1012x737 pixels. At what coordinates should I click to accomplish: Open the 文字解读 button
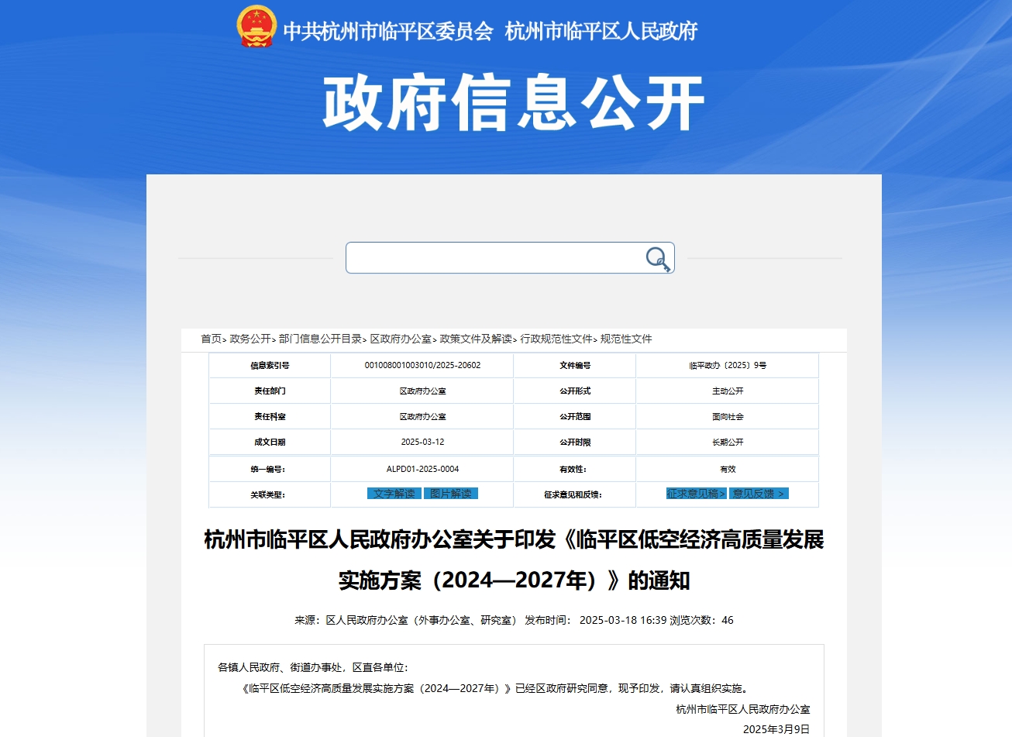(x=394, y=494)
